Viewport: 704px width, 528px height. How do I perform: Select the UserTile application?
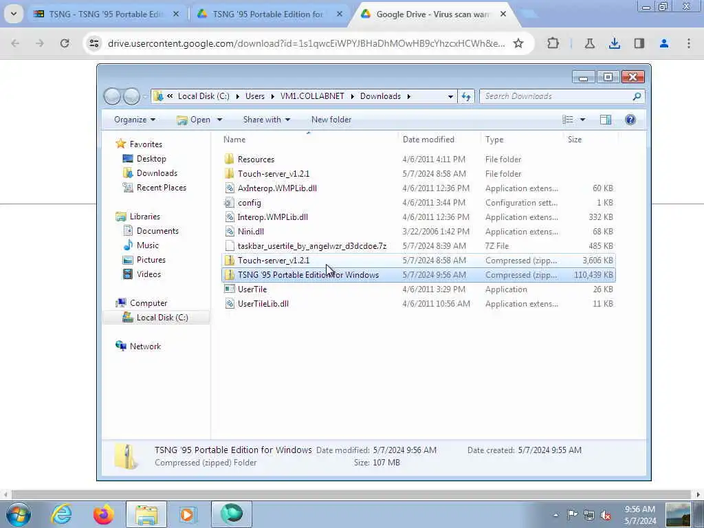(x=419, y=289)
